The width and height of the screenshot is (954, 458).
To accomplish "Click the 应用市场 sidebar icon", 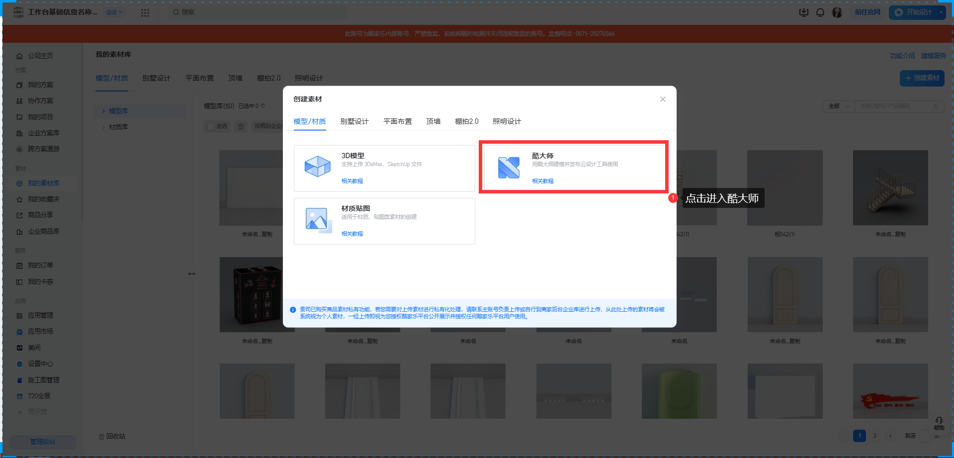I will coord(19,332).
